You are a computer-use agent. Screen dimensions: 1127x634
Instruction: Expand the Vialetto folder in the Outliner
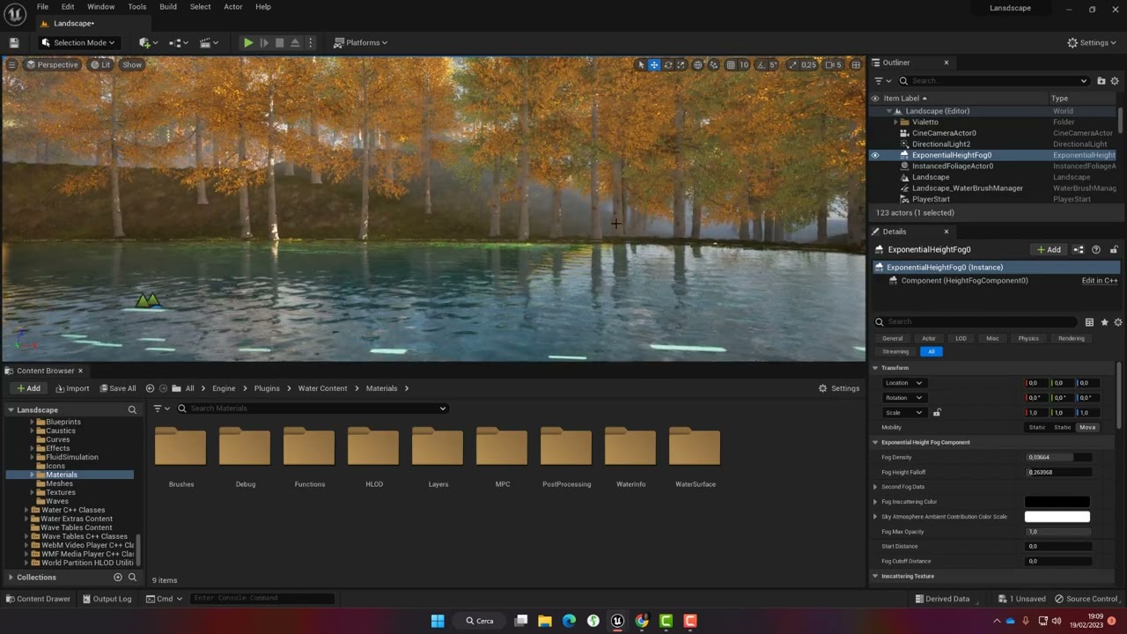coord(896,122)
